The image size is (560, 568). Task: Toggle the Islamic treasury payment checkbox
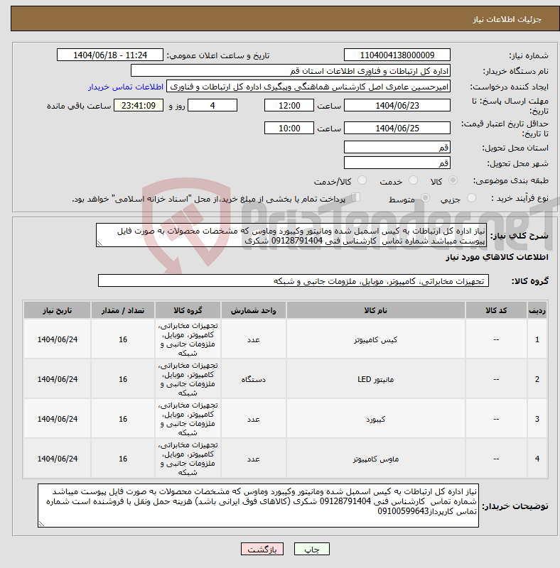[x=356, y=197]
